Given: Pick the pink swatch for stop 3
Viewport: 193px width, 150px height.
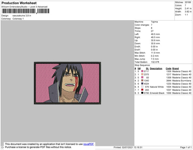Looking at the screenshot, I should (x=142, y=77).
